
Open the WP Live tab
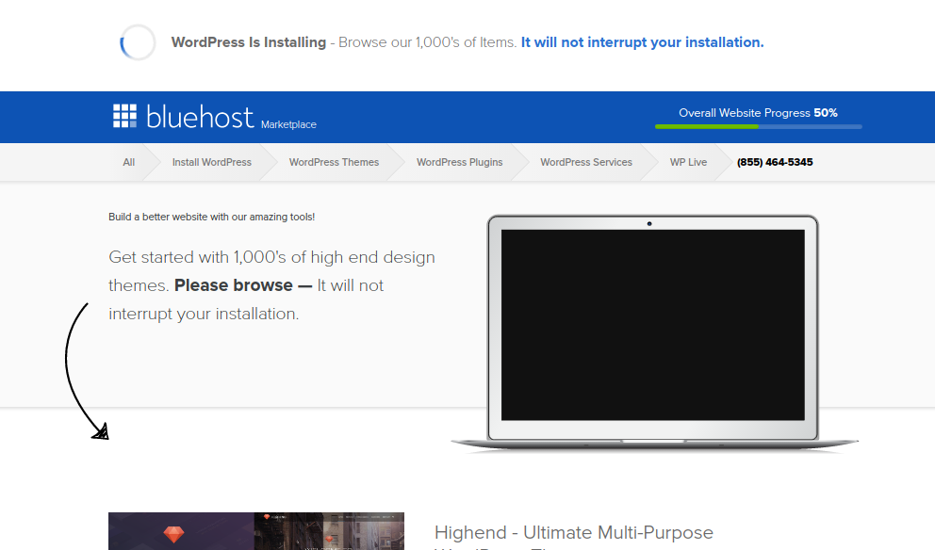click(x=688, y=162)
